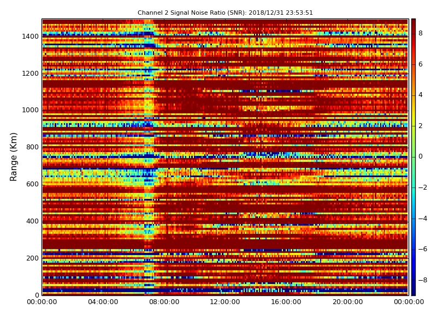
Task: Click the colorbar label 2
Action: [x=421, y=126]
